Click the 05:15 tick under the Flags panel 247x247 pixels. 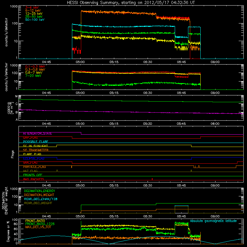114,186
